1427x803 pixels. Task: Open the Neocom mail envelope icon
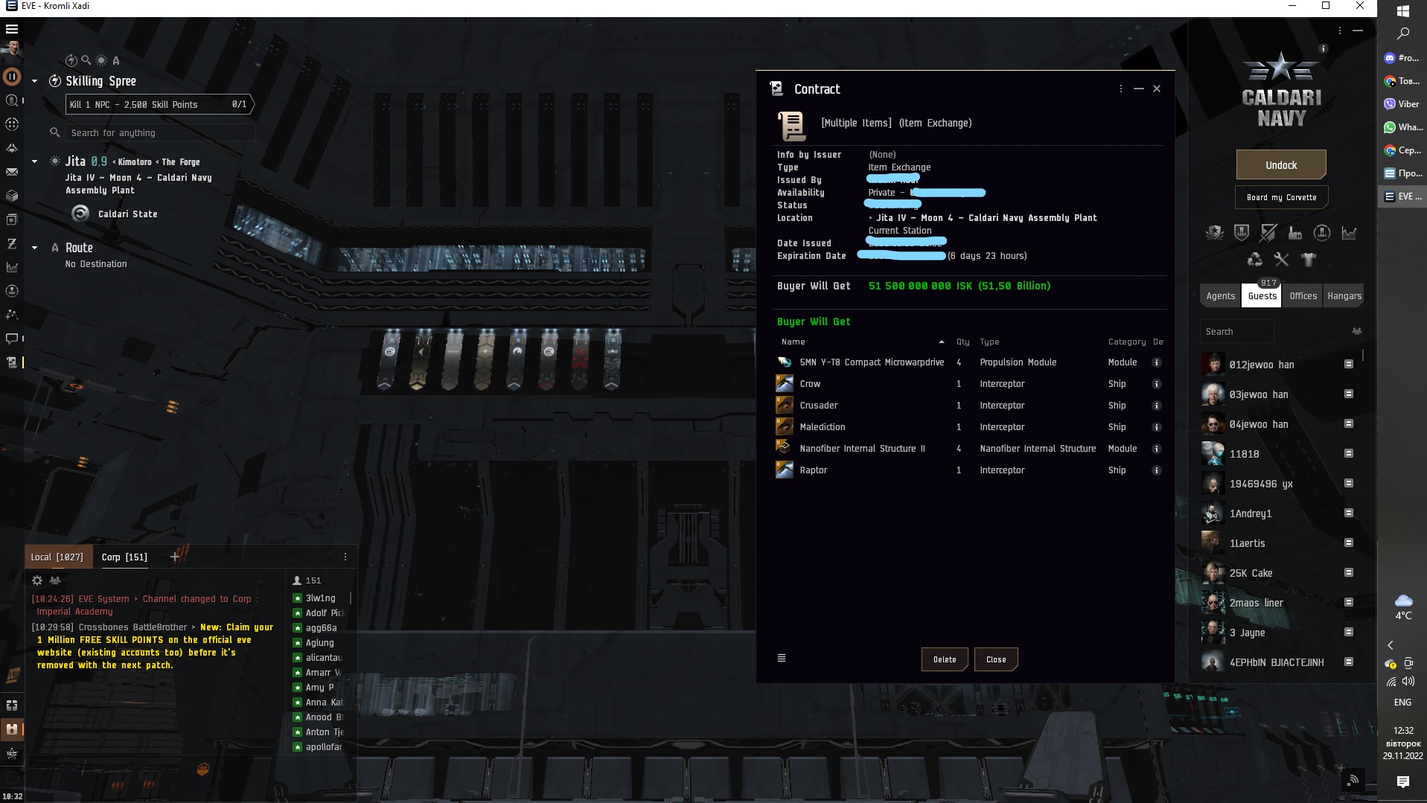(x=12, y=172)
